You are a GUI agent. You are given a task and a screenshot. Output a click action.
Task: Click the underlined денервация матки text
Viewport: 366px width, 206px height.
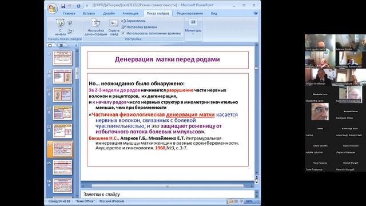coord(190,114)
